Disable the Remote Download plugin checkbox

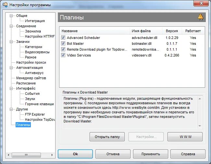tap(63, 49)
